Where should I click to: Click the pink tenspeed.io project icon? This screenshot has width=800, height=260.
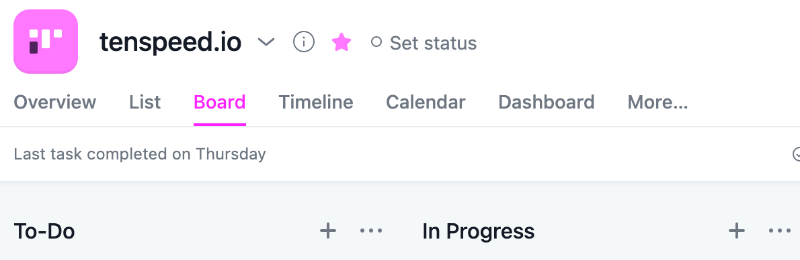(x=46, y=42)
